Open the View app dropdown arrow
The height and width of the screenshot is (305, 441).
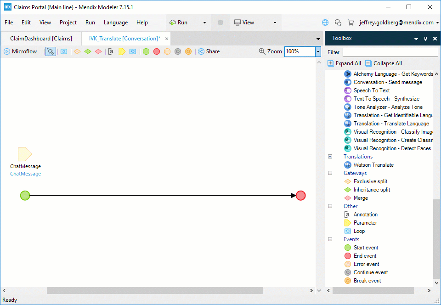click(275, 23)
